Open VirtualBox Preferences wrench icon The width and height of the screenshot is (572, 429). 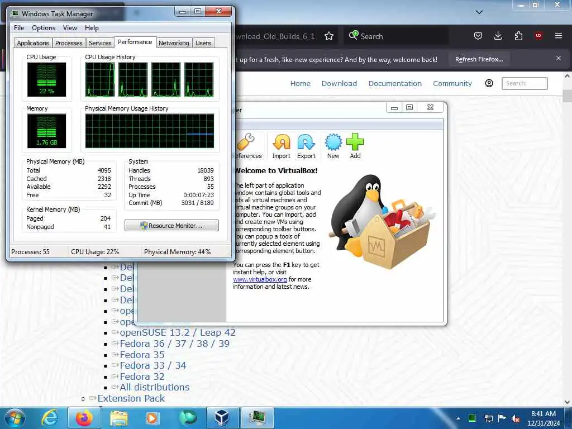246,142
